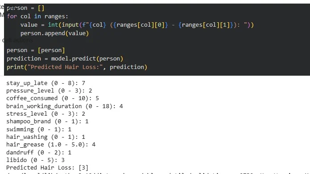Click the print Predicted Hair Loss statement

point(77,67)
